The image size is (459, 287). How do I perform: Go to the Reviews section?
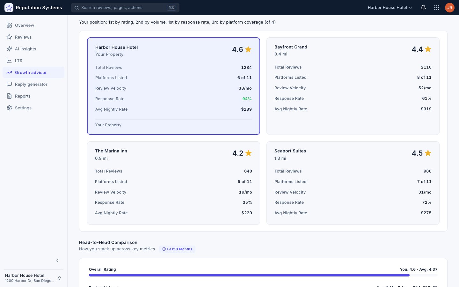click(33, 37)
